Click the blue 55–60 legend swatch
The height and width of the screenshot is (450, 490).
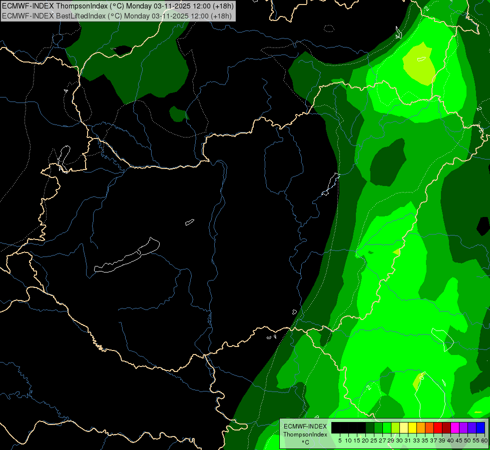[480, 427]
